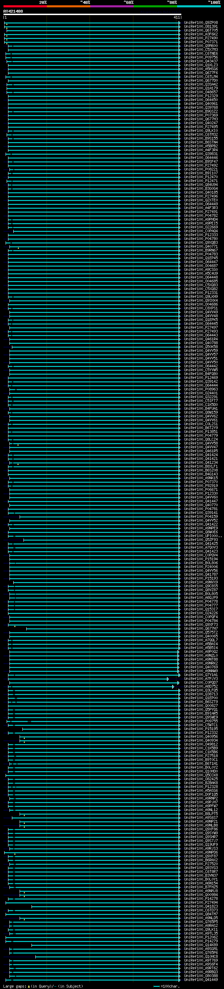Select hit UniRef100_P14278
Viewport: 224px width, 989px height.
tap(201, 898)
